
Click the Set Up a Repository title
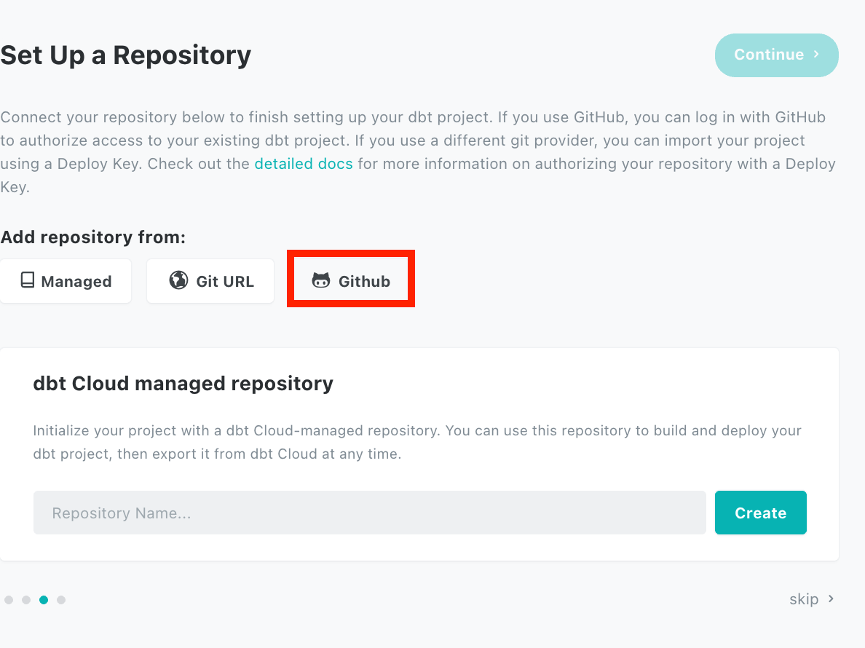point(125,55)
